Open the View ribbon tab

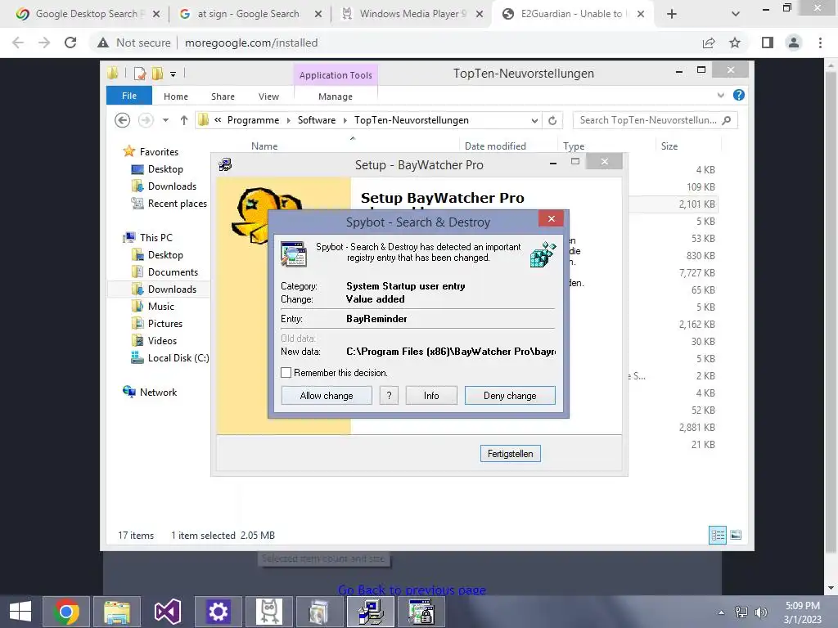coord(268,96)
